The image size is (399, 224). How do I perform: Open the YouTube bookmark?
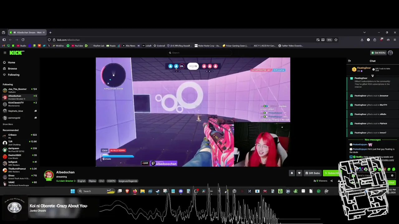click(x=77, y=46)
